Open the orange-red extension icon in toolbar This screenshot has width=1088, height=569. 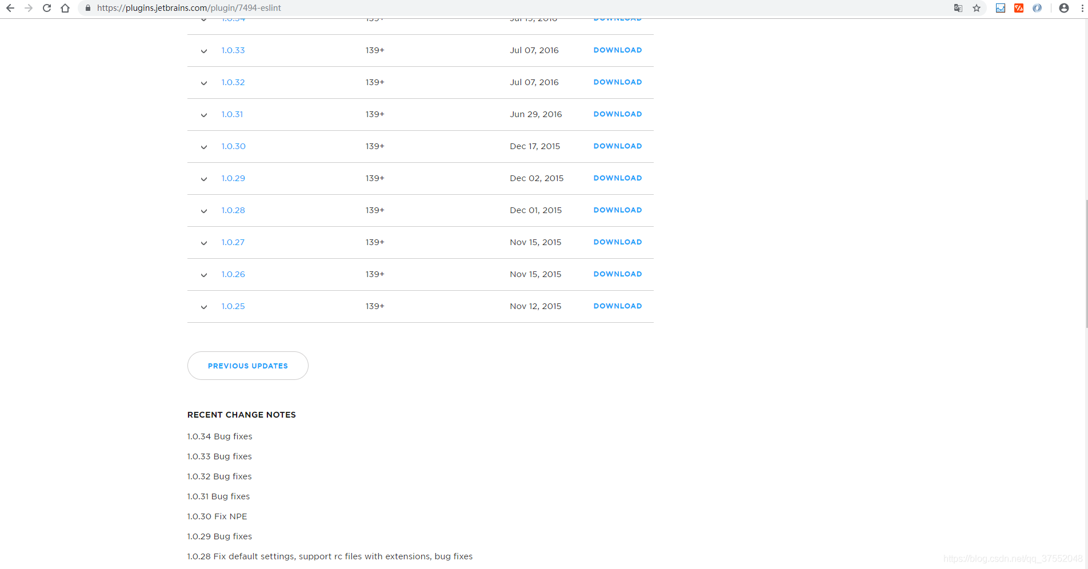[1019, 8]
